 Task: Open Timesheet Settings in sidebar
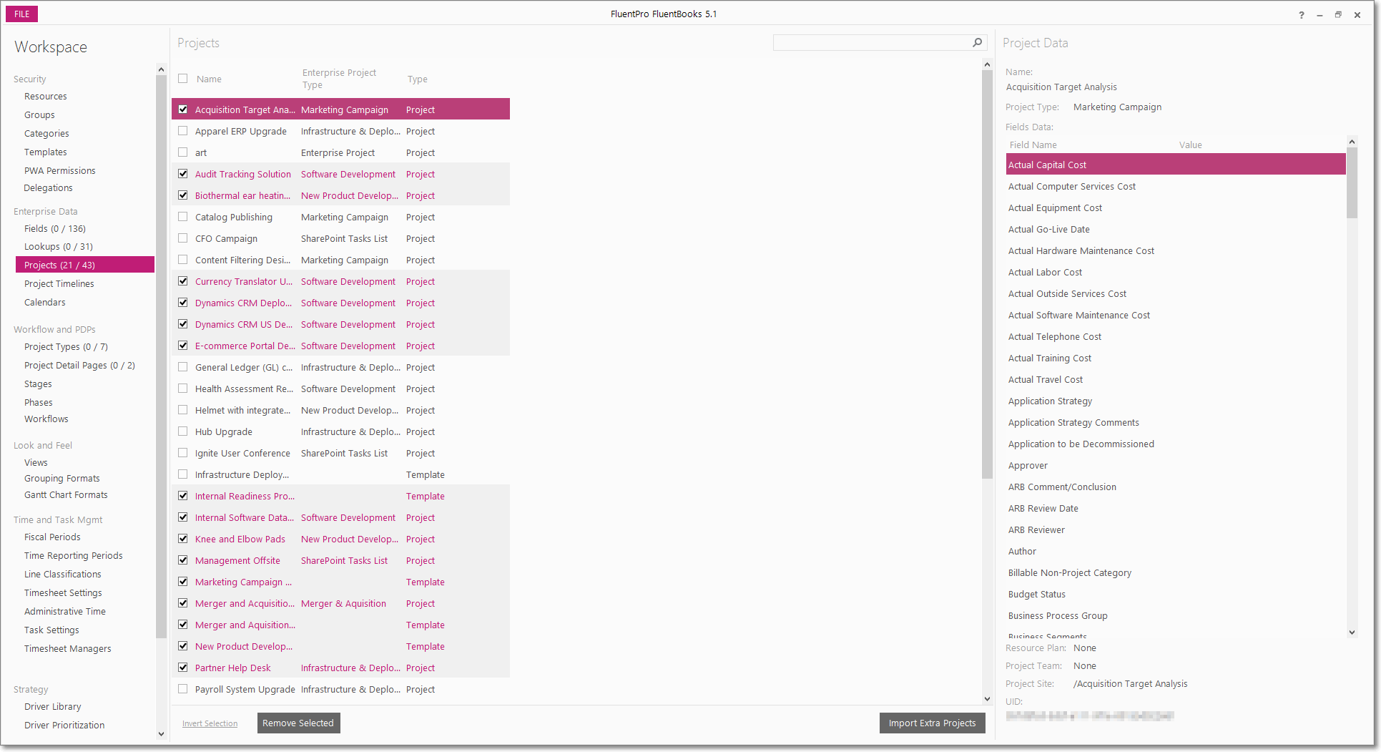63,593
